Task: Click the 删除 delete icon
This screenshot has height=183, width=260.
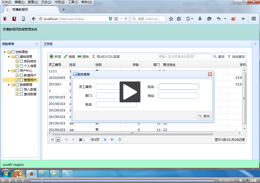Action: pos(80,56)
